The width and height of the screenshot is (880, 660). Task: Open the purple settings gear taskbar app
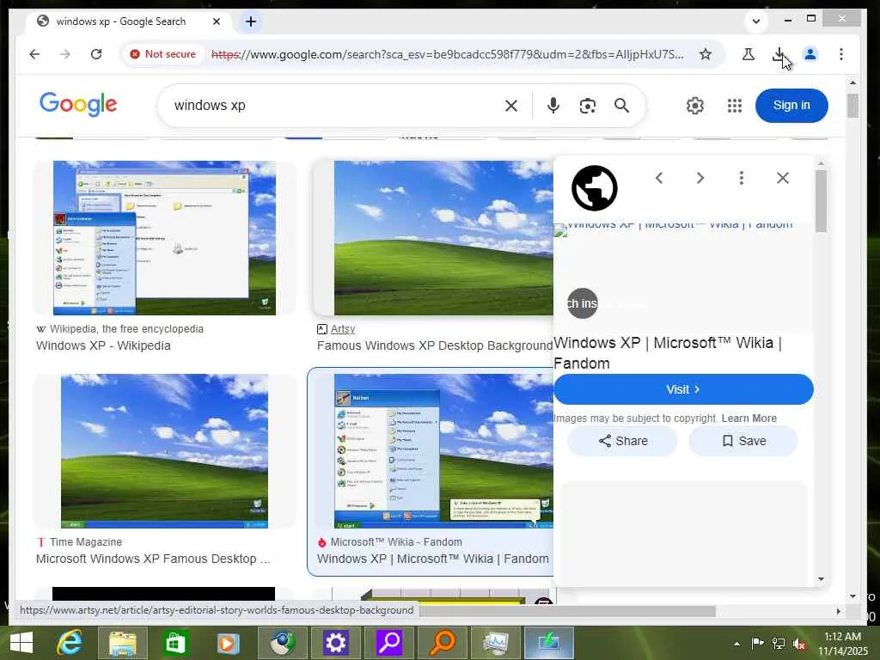(335, 643)
